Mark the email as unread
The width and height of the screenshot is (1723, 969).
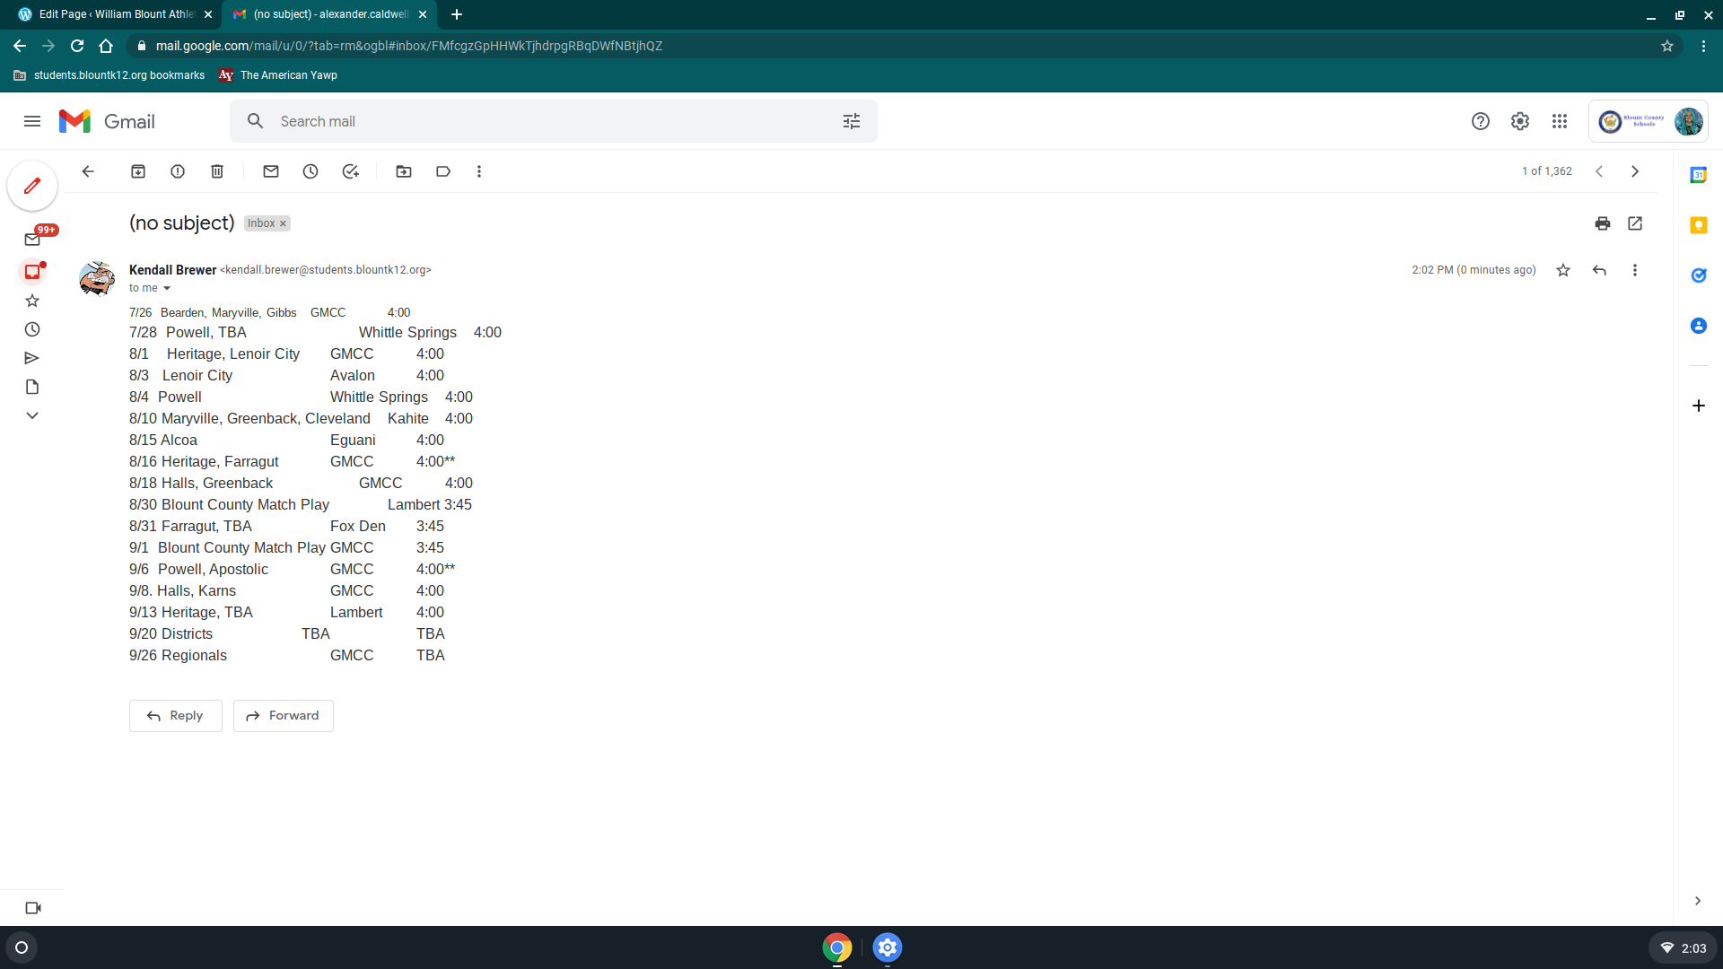pos(271,171)
